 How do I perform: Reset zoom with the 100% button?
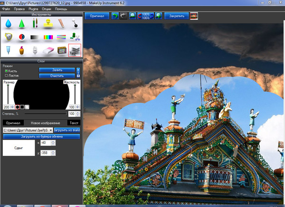[146, 16]
